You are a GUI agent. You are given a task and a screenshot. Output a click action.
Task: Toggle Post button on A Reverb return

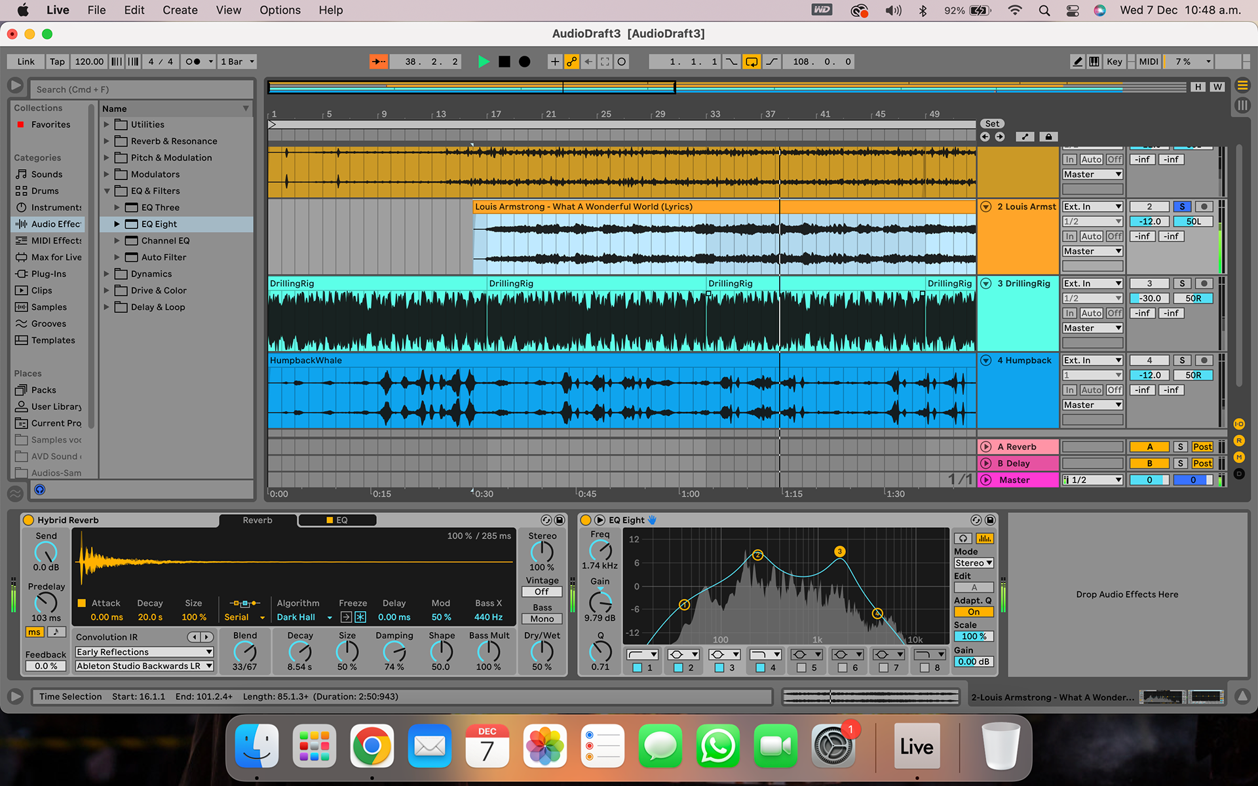coord(1202,447)
